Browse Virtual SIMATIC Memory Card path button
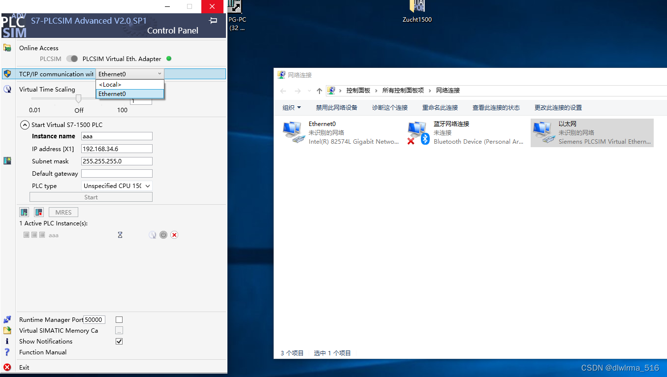The height and width of the screenshot is (377, 667). pos(119,331)
